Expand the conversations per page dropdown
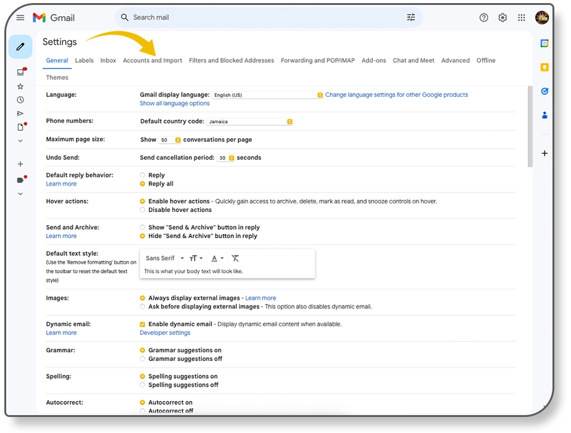 (170, 140)
